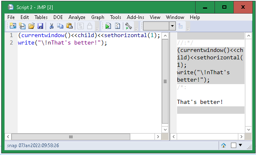Maximize the Script 2 JMP window

224,7
